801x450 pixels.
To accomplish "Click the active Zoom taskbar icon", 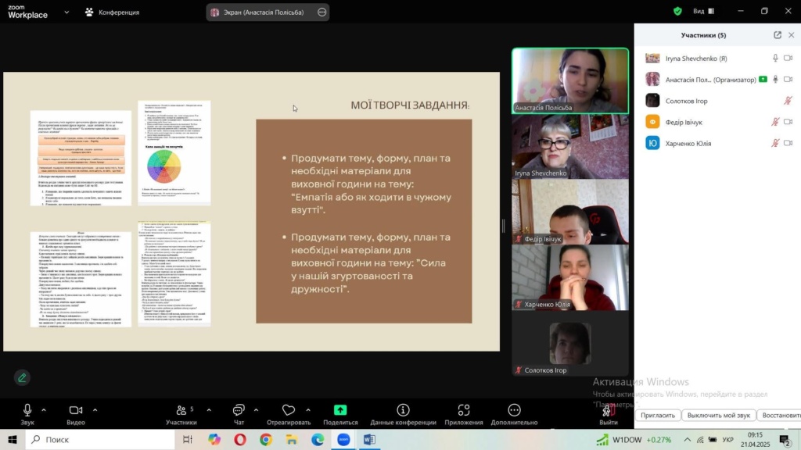I will click(343, 439).
